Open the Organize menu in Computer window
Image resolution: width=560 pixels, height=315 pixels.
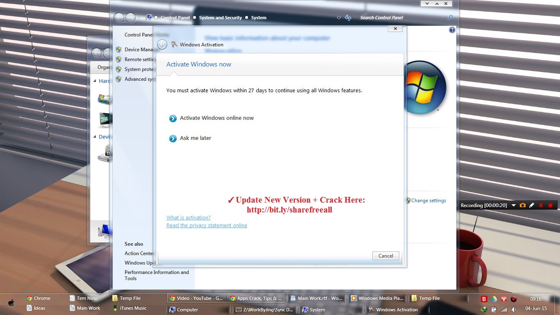coord(103,67)
